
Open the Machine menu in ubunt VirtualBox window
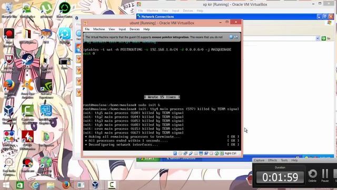99,30
